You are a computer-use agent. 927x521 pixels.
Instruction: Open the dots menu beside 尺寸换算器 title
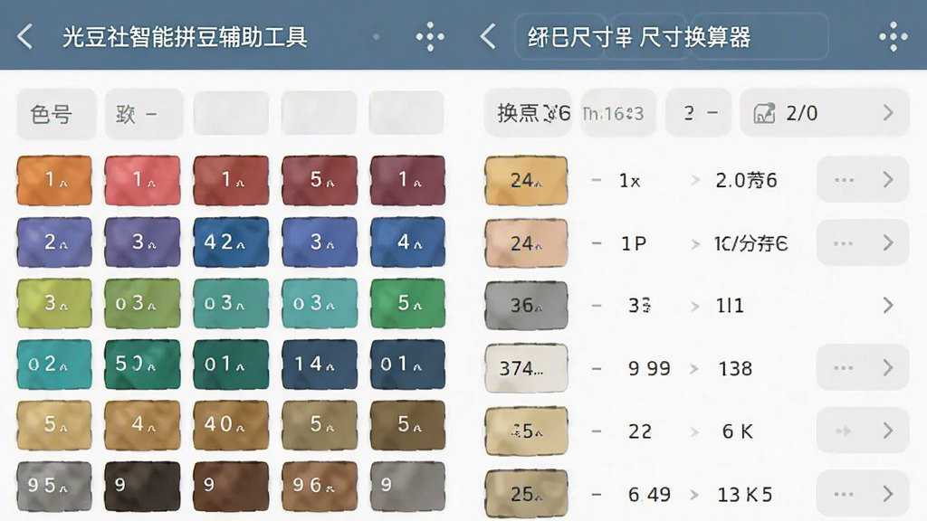coord(894,36)
